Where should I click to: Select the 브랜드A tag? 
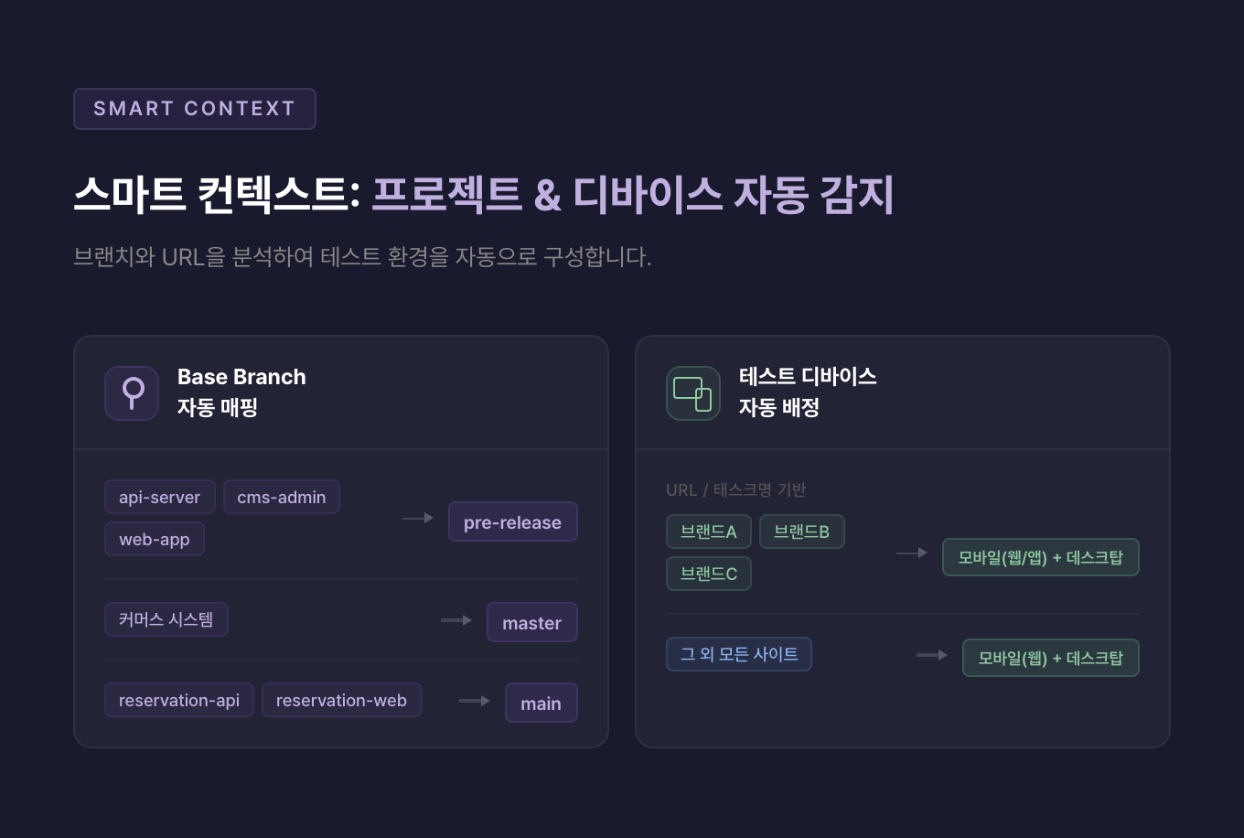point(709,532)
